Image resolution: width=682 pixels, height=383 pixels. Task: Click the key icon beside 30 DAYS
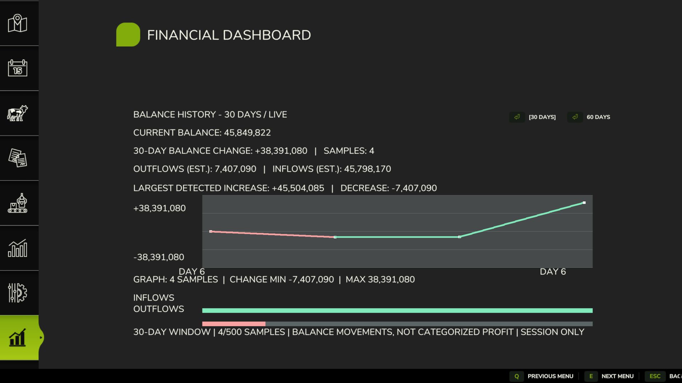(x=517, y=117)
